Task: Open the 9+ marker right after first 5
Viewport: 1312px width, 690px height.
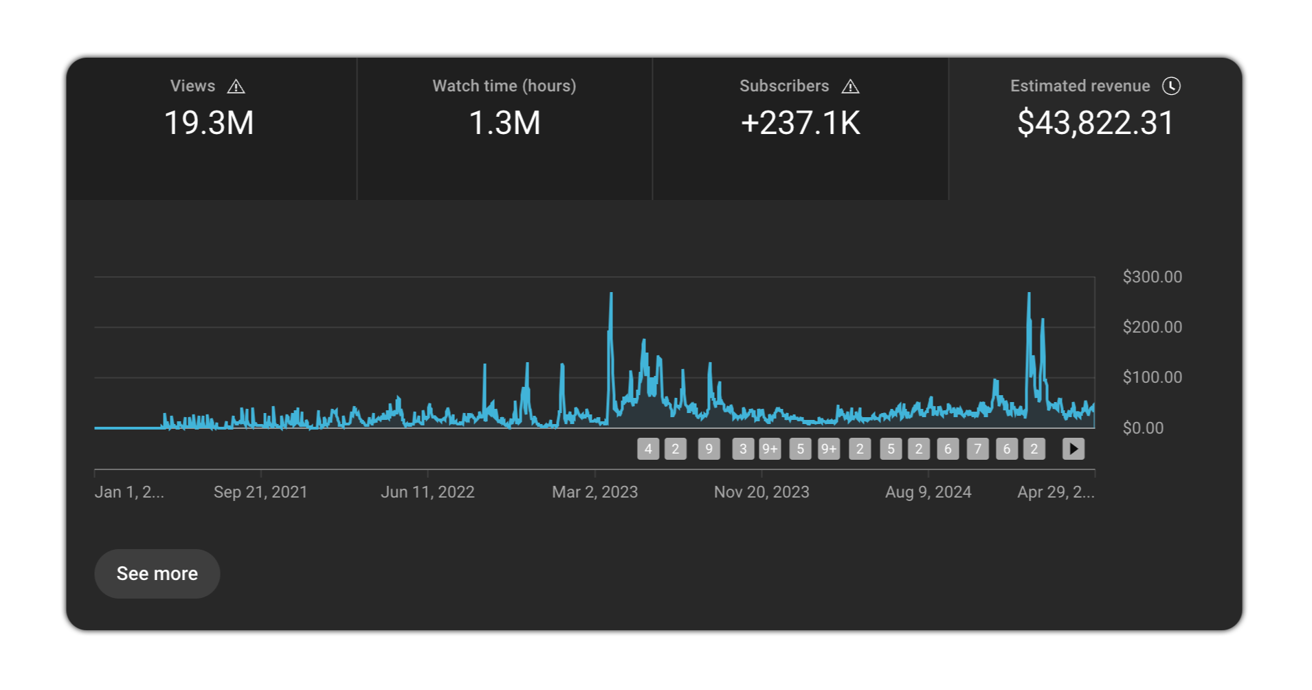Action: tap(829, 449)
